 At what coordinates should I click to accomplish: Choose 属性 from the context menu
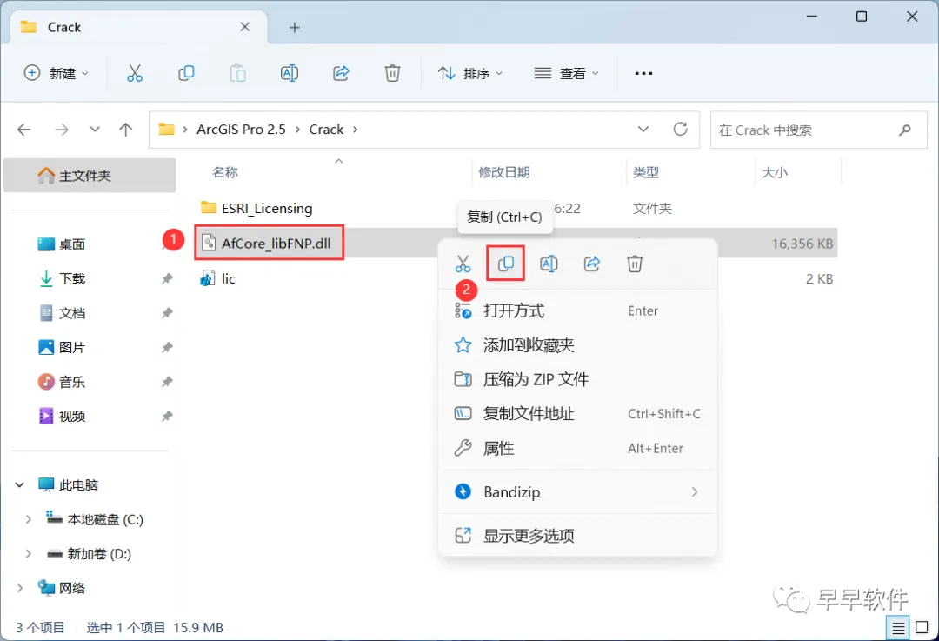[578, 448]
